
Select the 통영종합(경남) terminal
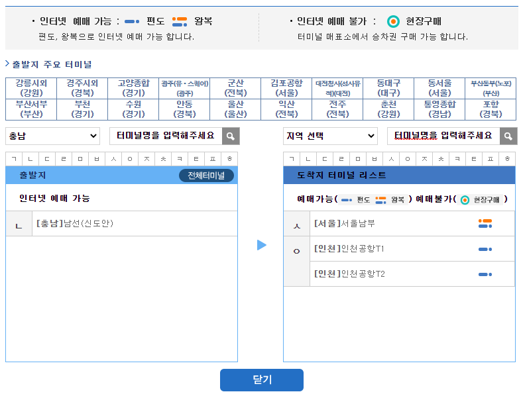pyautogui.click(x=439, y=109)
